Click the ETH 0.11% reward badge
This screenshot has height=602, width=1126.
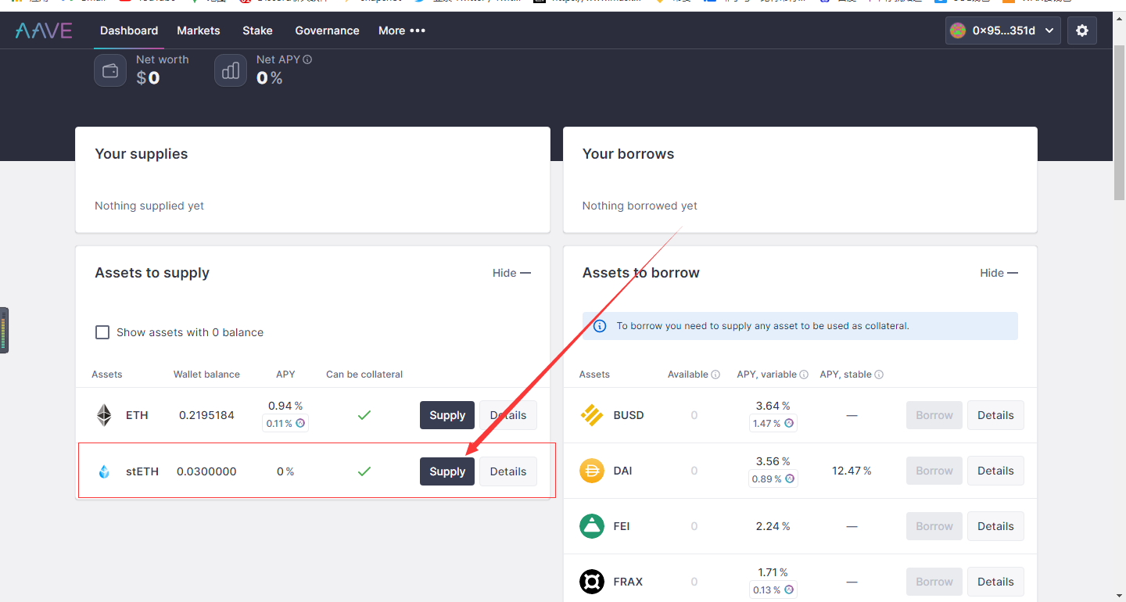[285, 424]
